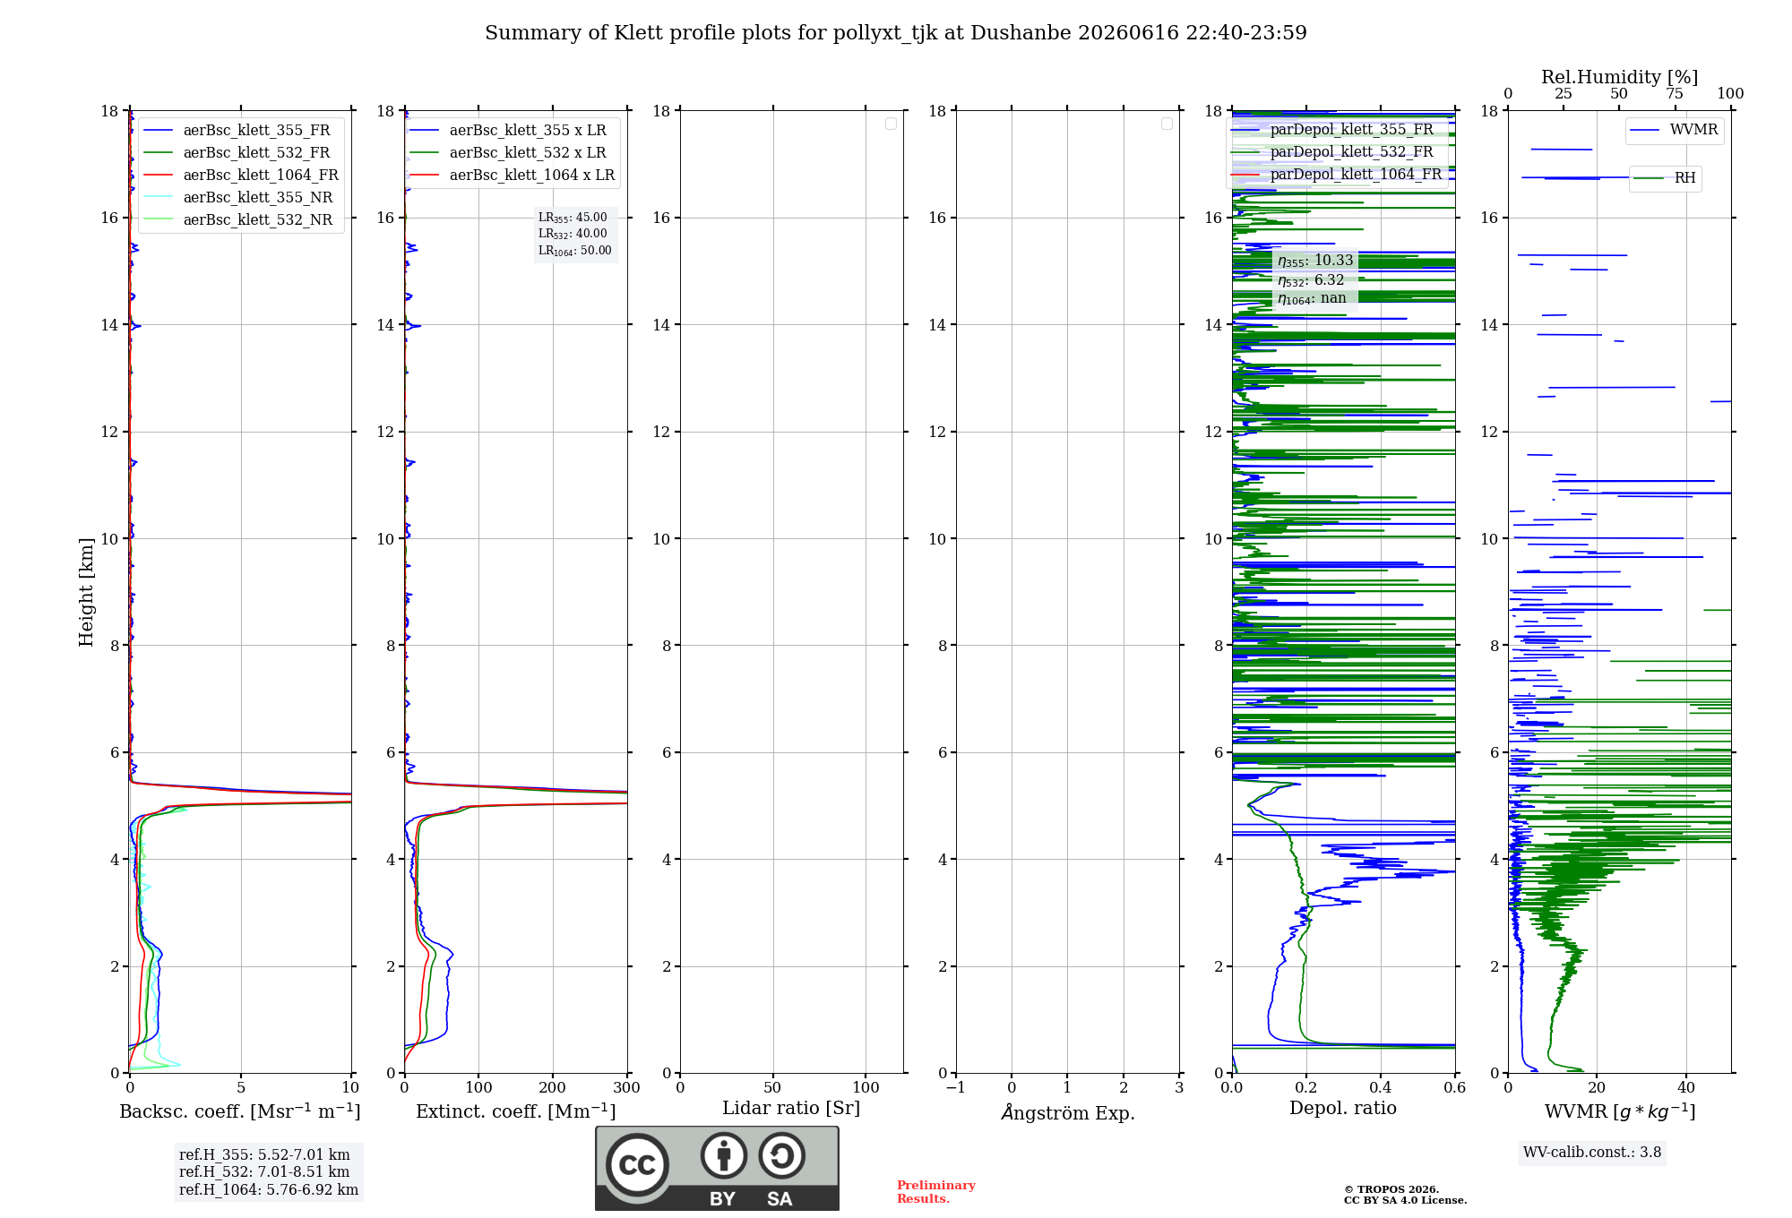Click the empty legend box in Lidar ratio panel
Image resolution: width=1792 pixels, height=1218 pixels.
point(891,124)
